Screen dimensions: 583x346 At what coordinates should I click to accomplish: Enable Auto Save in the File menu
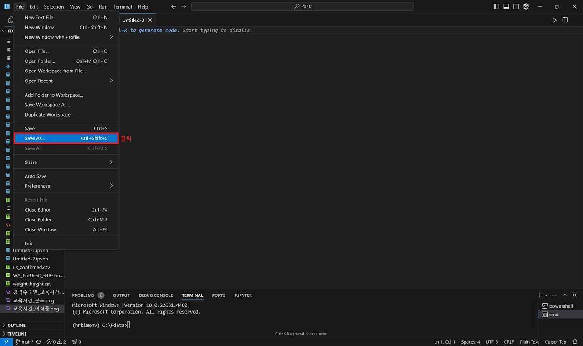click(36, 176)
